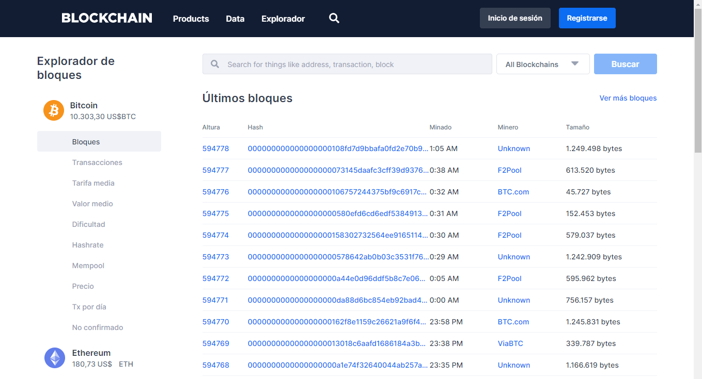Viewport: 702px width, 379px height.
Task: Open block height 594771
Action: pos(215,300)
